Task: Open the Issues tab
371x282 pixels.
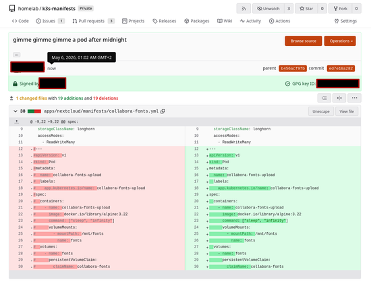Action: point(50,21)
